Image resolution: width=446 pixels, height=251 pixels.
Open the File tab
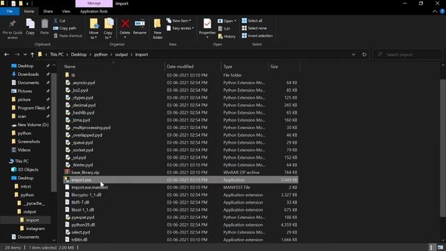pyautogui.click(x=10, y=11)
